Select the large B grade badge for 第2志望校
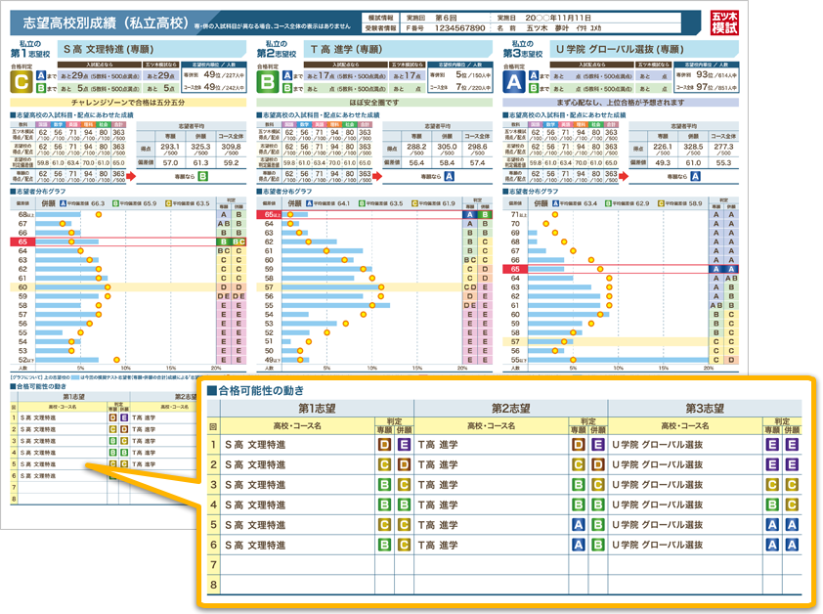The width and height of the screenshot is (823, 614). coord(268,82)
